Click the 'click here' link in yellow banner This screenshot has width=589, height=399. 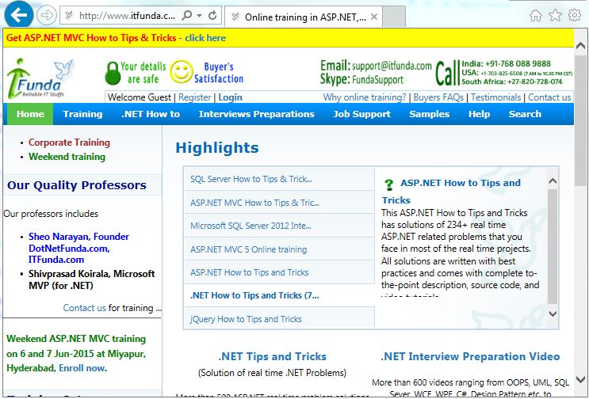pyautogui.click(x=205, y=38)
